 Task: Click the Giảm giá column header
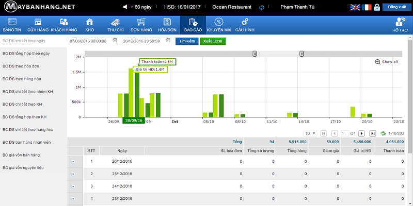pyautogui.click(x=331, y=151)
